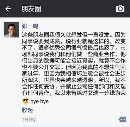130x127 pixels.
Task: Open the 张一鸣 profile name link
Action: click(x=30, y=26)
